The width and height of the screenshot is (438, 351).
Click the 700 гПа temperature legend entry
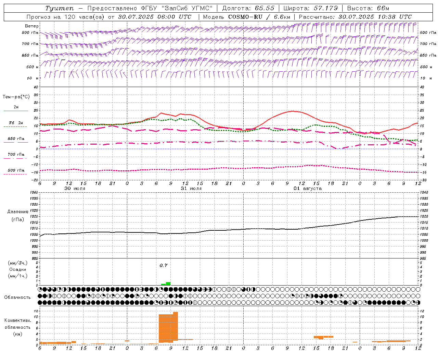click(16, 155)
